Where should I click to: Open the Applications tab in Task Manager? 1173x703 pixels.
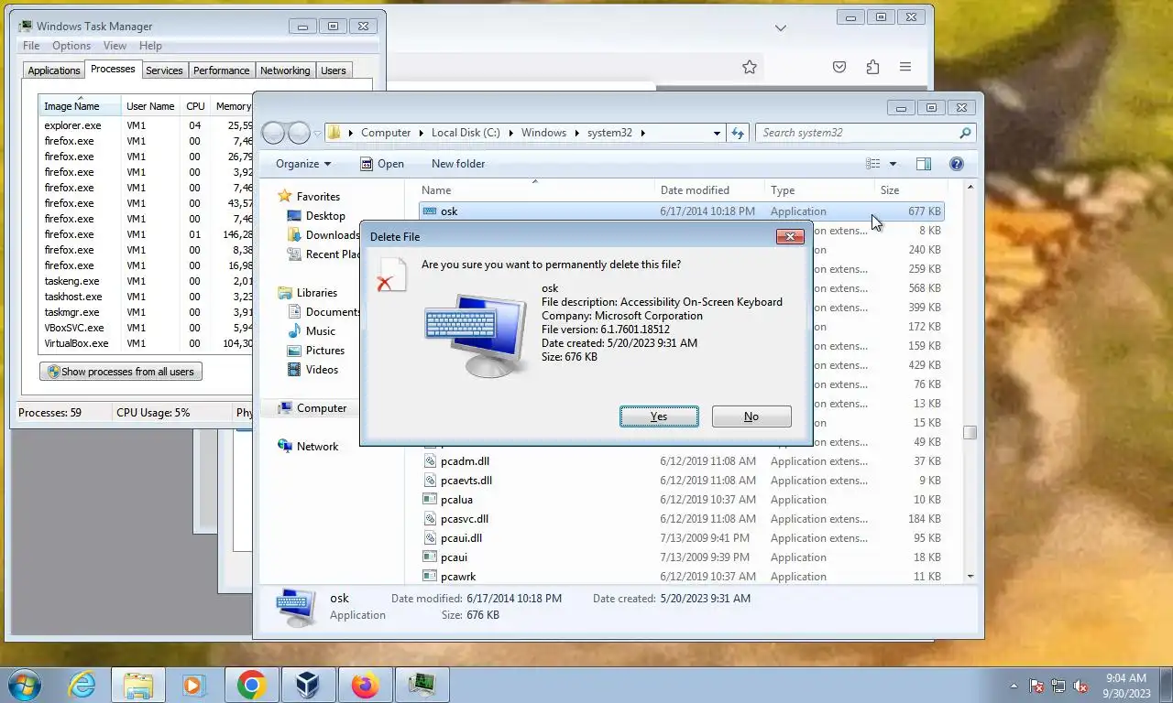pos(54,70)
